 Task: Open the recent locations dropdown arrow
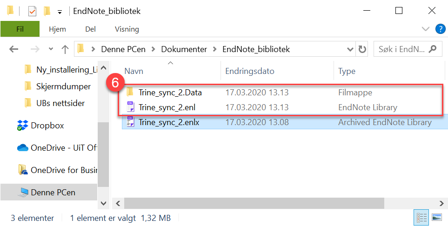[x=51, y=49]
